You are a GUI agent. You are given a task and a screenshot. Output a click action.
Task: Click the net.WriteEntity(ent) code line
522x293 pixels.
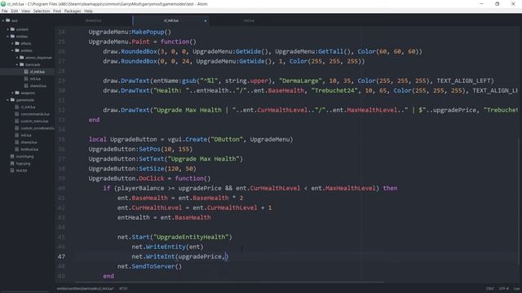(167, 247)
